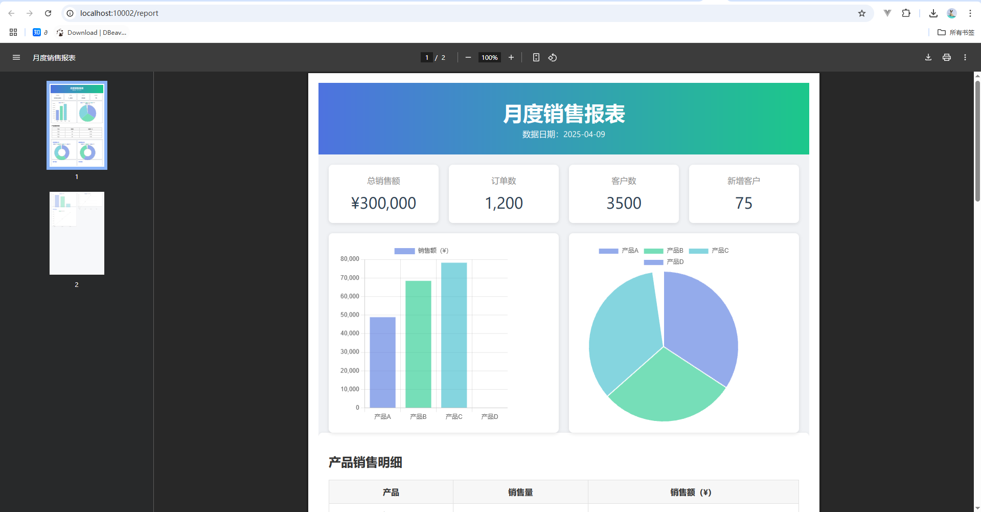Open the browser extensions puzzle menu
The height and width of the screenshot is (512, 981).
tap(906, 13)
